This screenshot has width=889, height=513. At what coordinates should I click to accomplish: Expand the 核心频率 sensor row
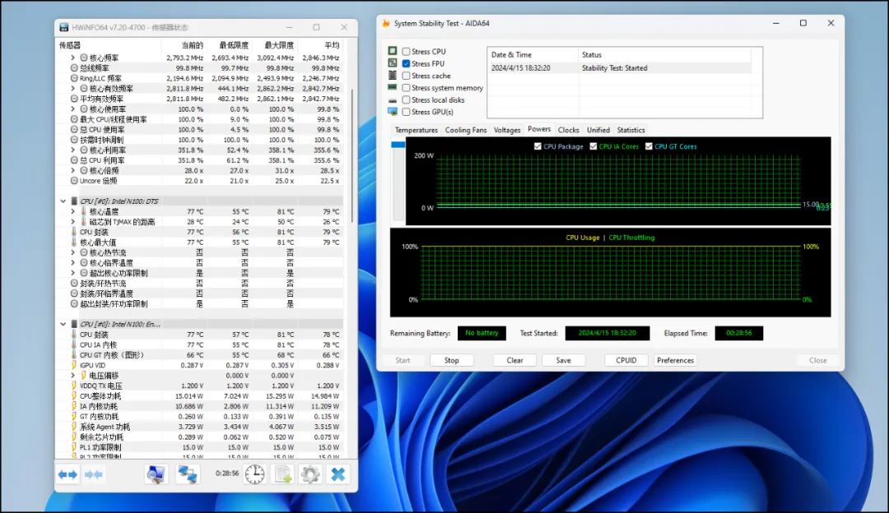[72, 58]
